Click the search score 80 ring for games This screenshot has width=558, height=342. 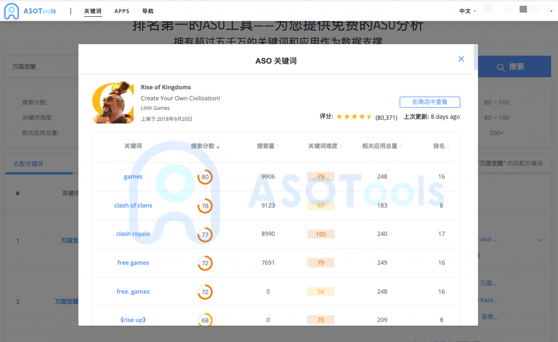point(205,177)
